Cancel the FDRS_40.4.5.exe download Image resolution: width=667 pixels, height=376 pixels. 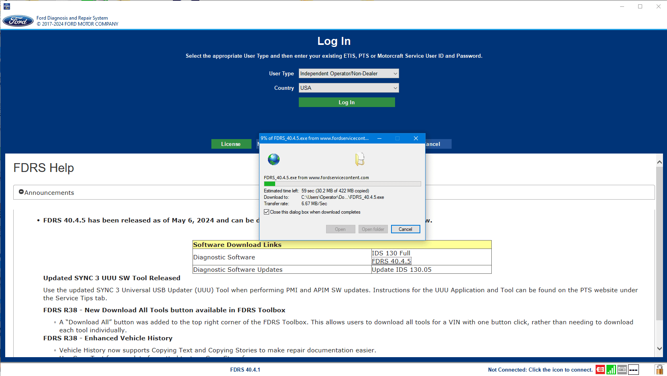click(x=405, y=229)
